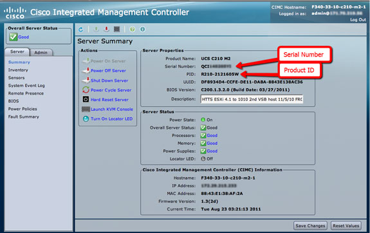The height and width of the screenshot is (233, 370).
Task: Click the Memory status check icon
Action: (x=203, y=144)
